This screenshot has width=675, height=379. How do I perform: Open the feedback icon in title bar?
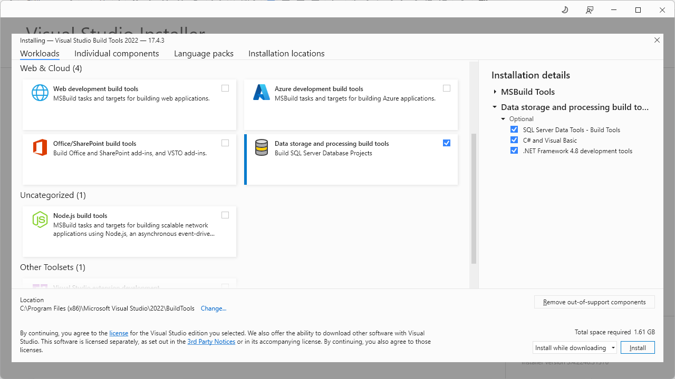tap(590, 10)
